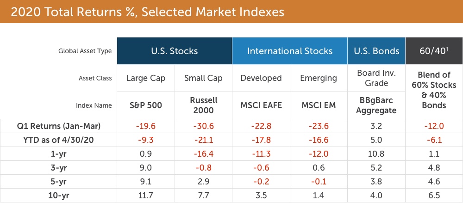Click the MSCI EAFE index name
Screen dimensions: 463x208
[x=261, y=105]
